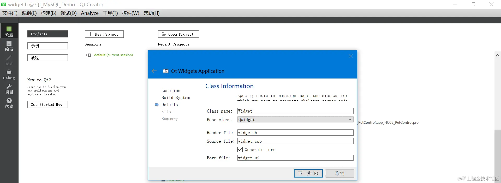This screenshot has width=501, height=183.
Task: Click the Source file input field
Action: coord(295,141)
